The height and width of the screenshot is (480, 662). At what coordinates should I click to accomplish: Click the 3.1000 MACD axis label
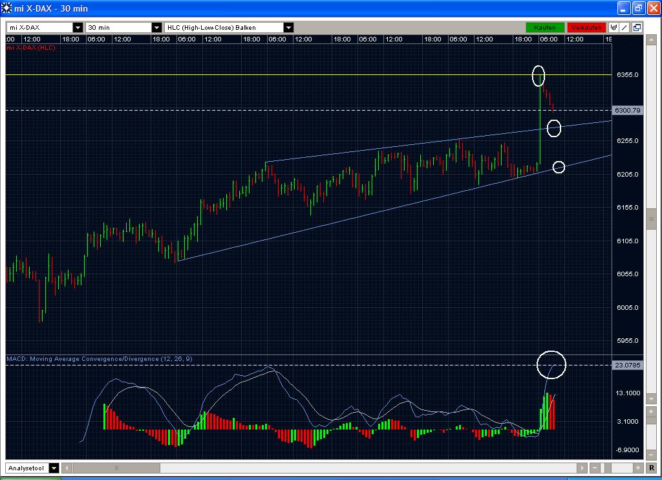tap(628, 421)
